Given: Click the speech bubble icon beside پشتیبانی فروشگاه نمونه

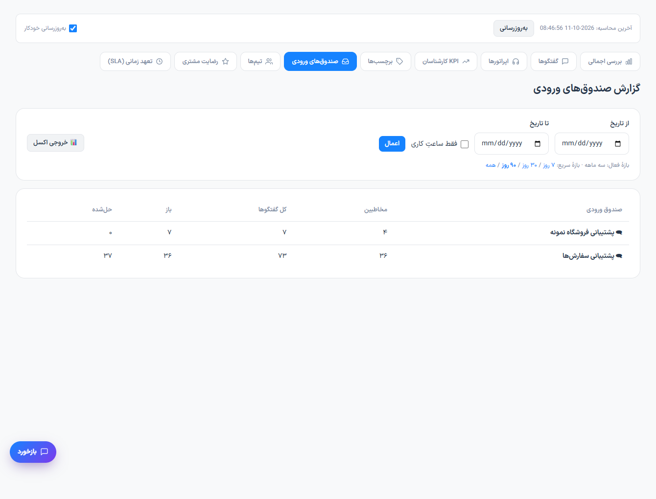Looking at the screenshot, I should [619, 232].
